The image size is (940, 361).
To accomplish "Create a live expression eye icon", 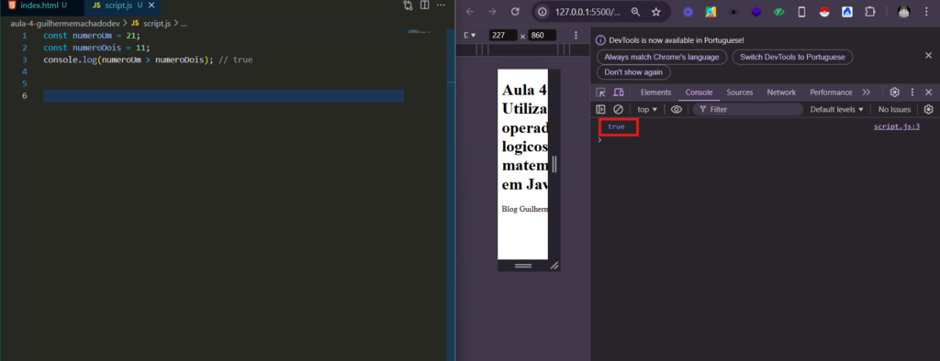I will (677, 110).
